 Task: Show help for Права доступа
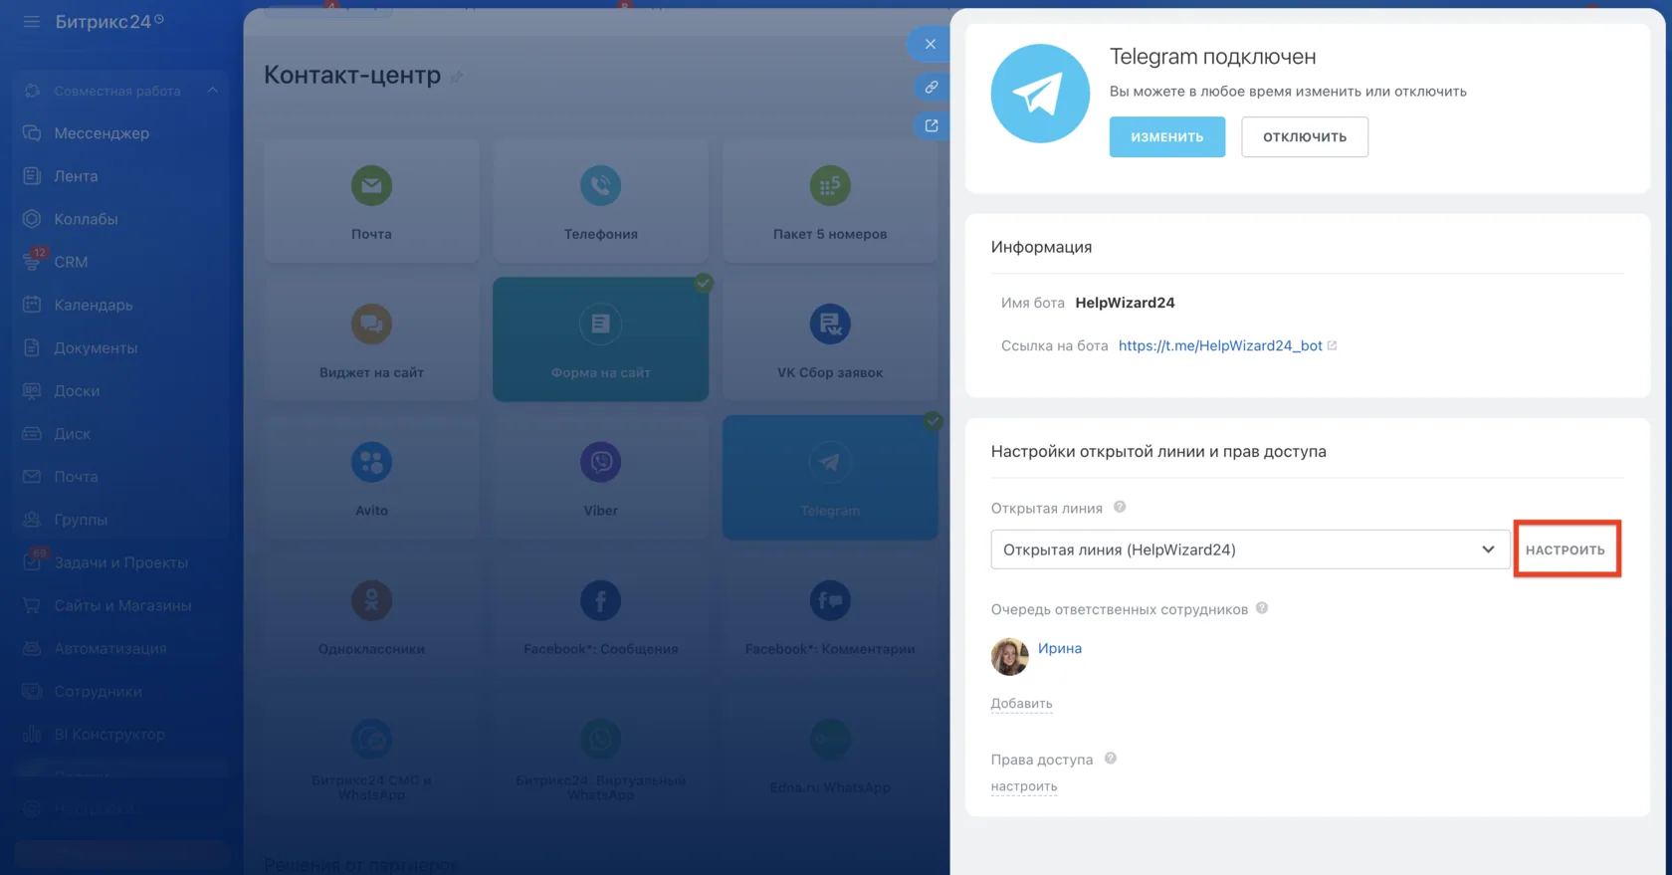click(x=1111, y=759)
